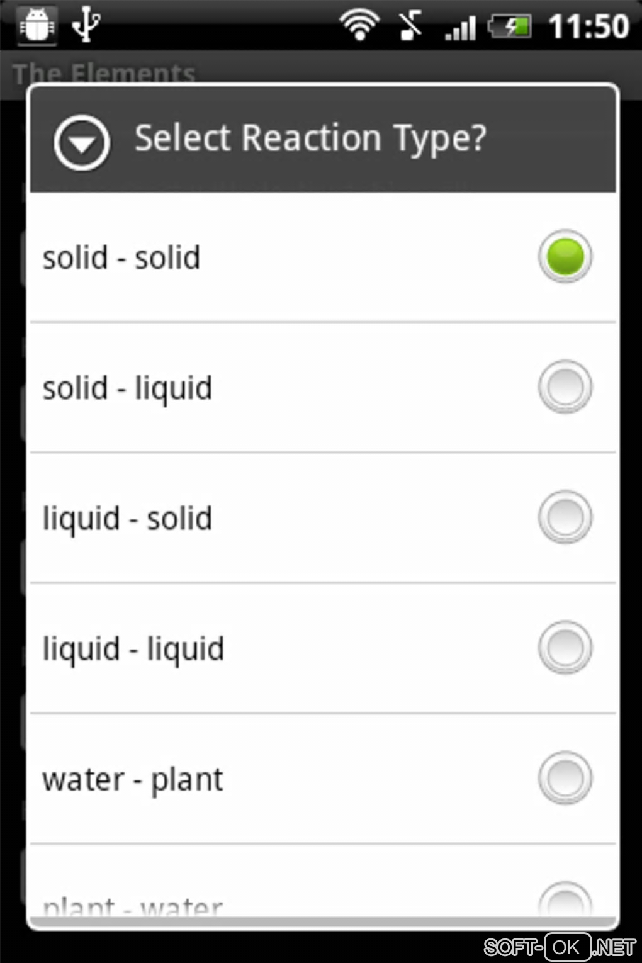Tap the silent mode icon

click(410, 26)
